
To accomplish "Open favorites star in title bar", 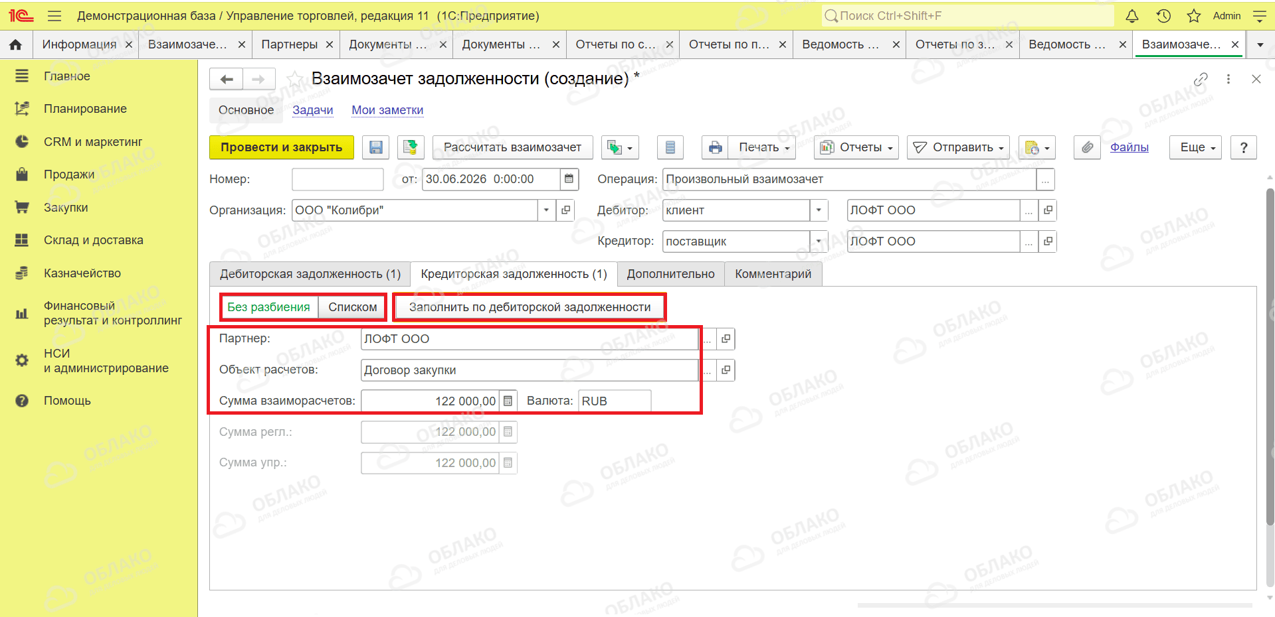I will (x=1194, y=16).
